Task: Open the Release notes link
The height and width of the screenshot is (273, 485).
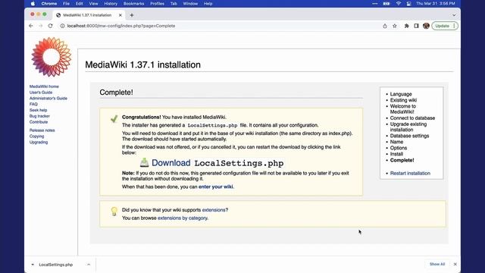Action: point(42,130)
